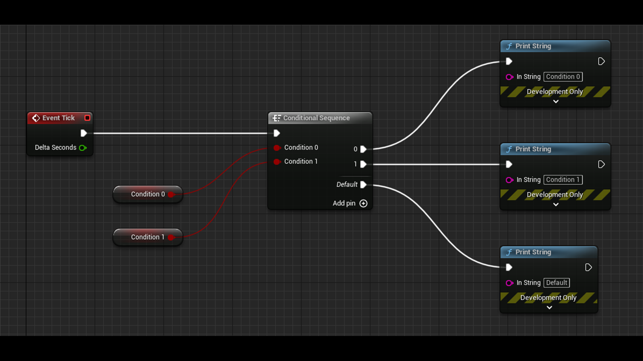Click the exec input pin on Conditional Sequence
The height and width of the screenshot is (361, 643).
277,133
